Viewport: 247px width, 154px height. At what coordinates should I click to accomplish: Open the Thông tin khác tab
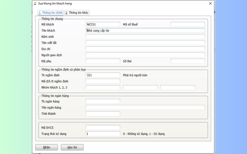coord(77,13)
